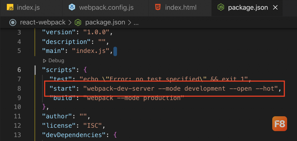Click the "description" key on line 4
This screenshot has width=297, height=141.
point(67,42)
